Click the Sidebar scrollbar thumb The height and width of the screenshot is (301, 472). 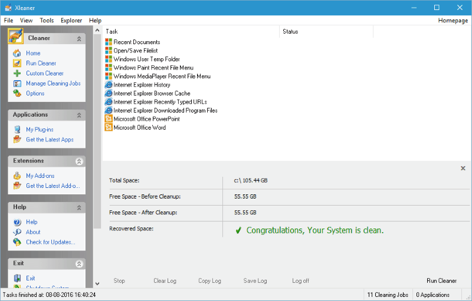click(x=97, y=131)
